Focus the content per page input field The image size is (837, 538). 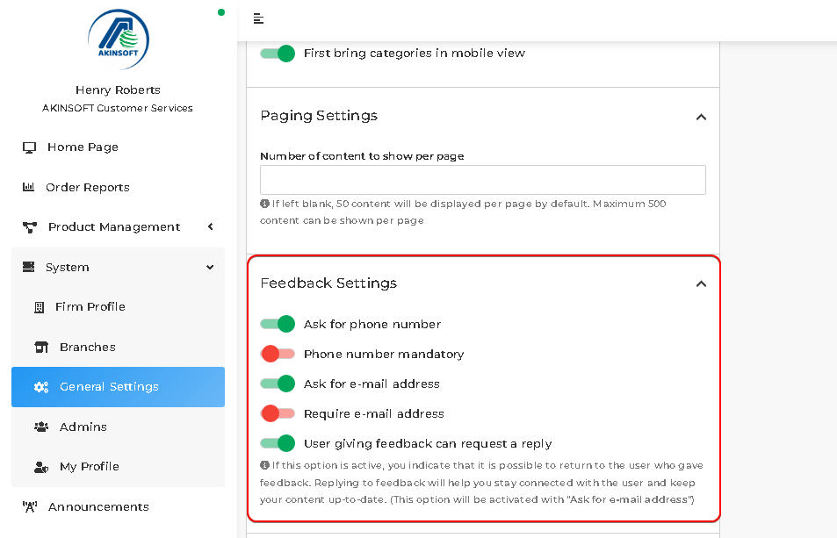tap(482, 180)
